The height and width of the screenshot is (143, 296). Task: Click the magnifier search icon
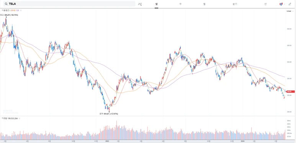pyautogui.click(x=6, y=4)
